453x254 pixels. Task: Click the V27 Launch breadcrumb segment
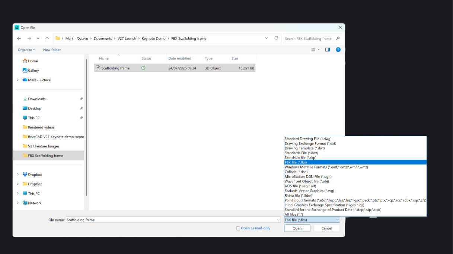coord(127,38)
